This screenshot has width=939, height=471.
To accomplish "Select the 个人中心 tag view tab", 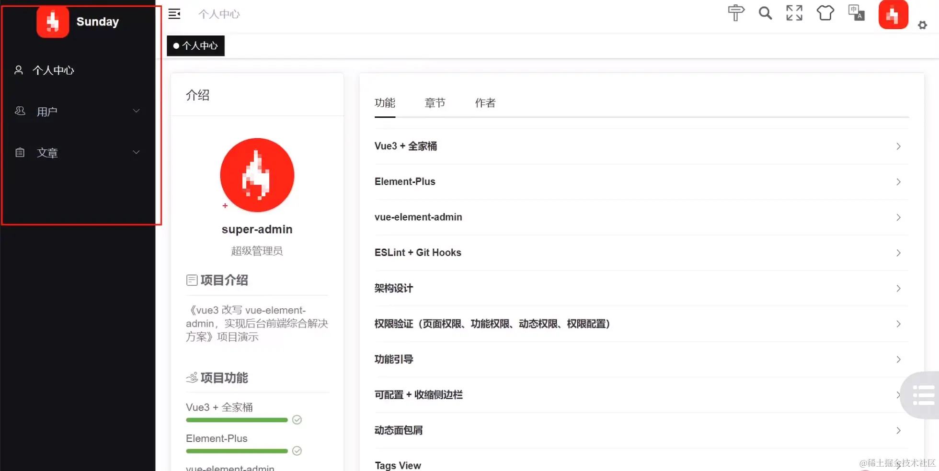I will (195, 46).
